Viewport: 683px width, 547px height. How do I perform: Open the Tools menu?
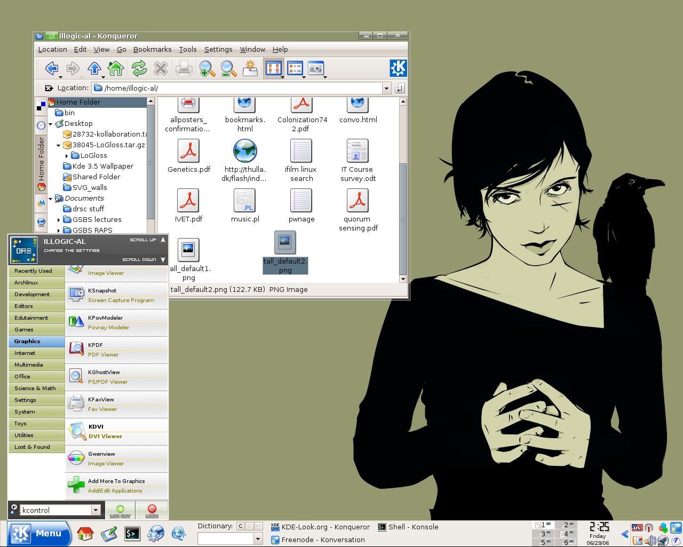(x=188, y=49)
